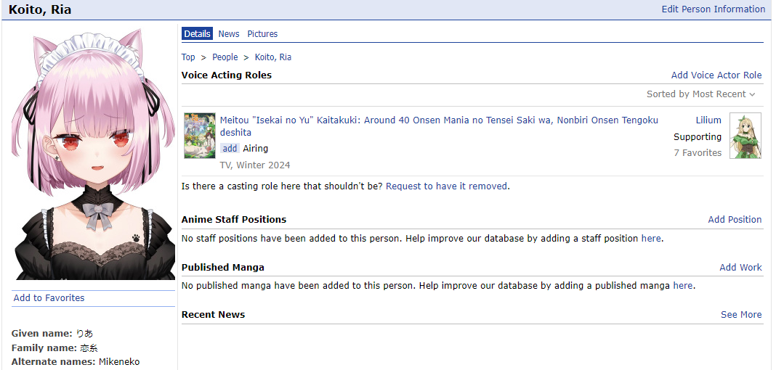Click the Lilium character thumbnail

coord(745,136)
